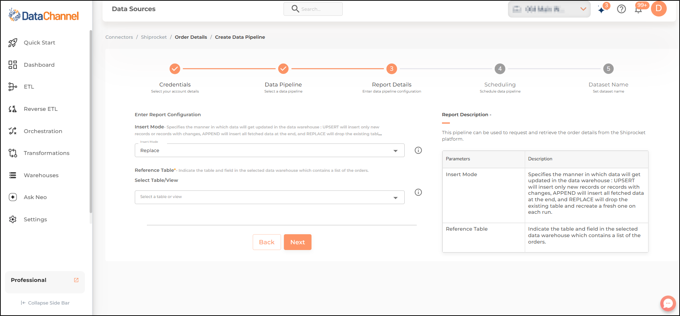Open Orchestration menu item

[x=43, y=131]
